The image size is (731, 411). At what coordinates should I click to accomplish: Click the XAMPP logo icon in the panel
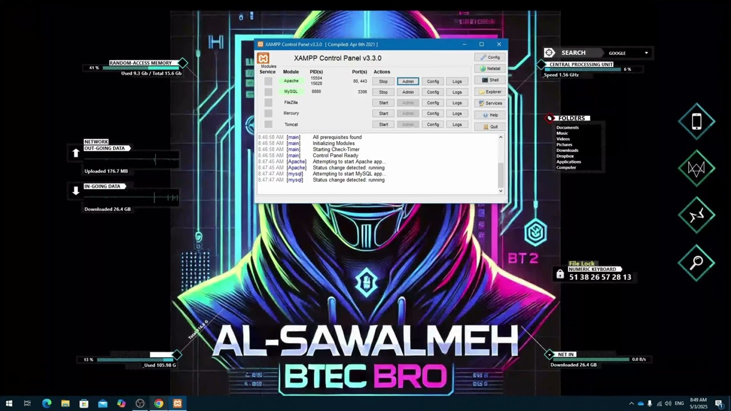click(263, 58)
